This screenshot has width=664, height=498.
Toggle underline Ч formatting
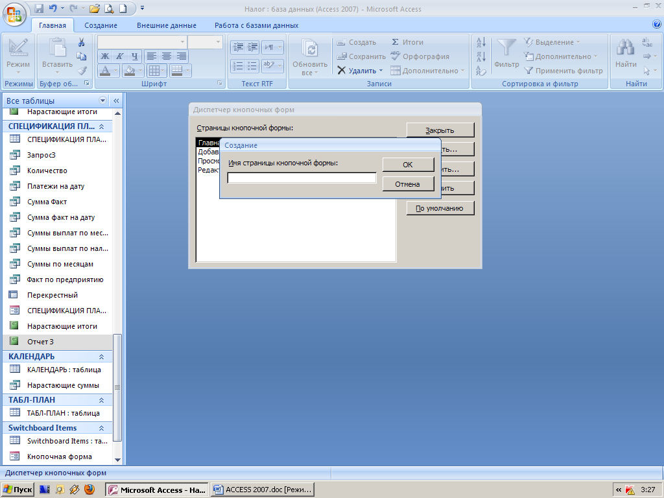pyautogui.click(x=135, y=56)
